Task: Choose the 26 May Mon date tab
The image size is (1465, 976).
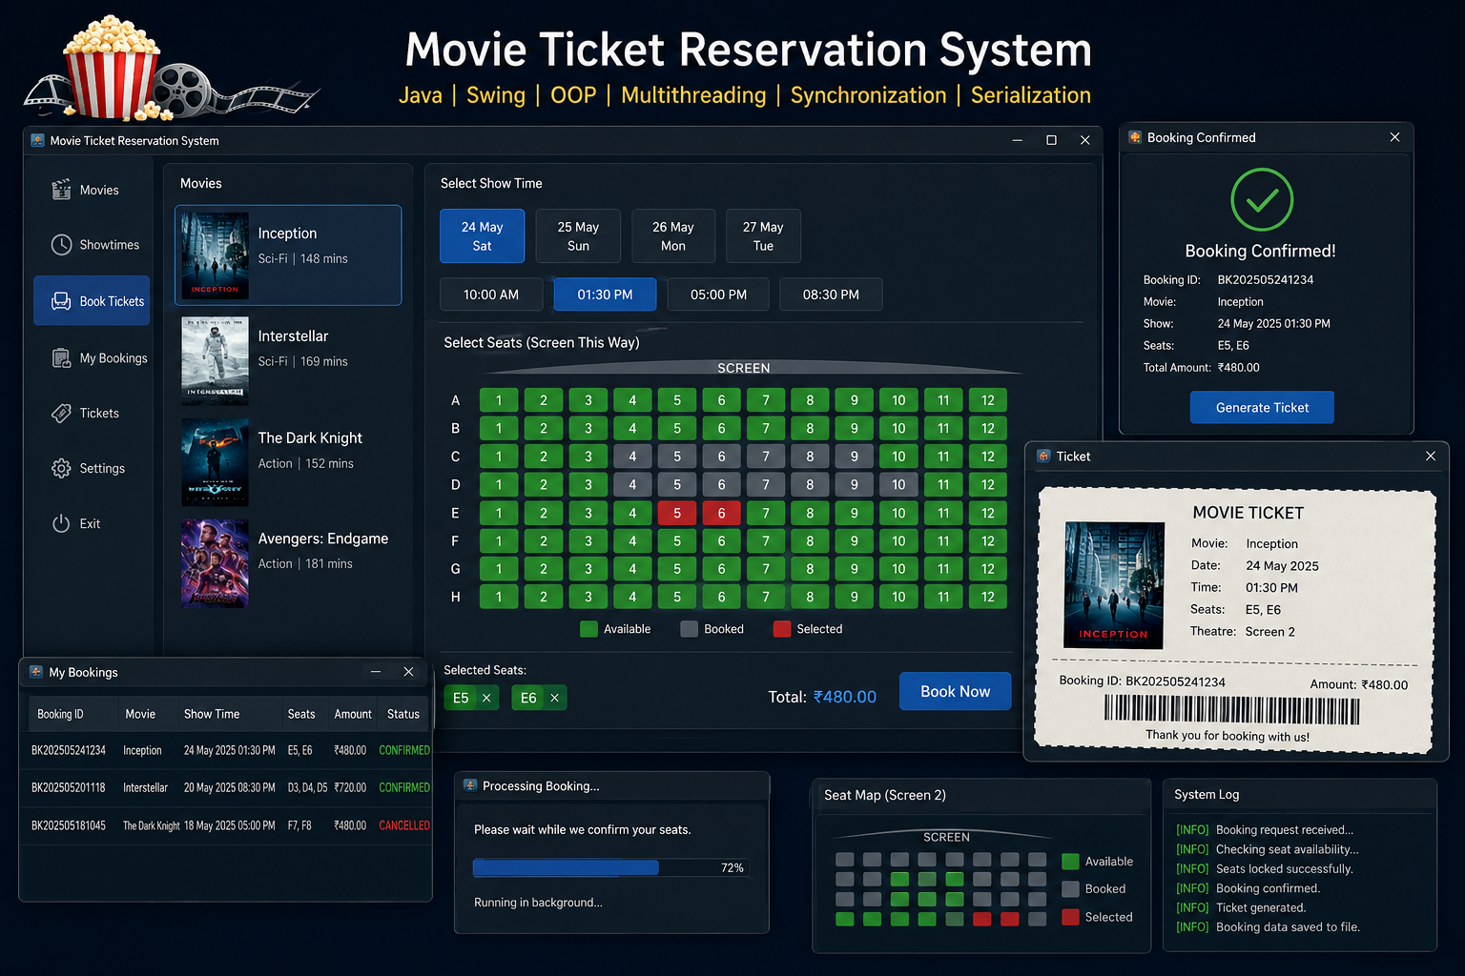Action: point(672,236)
